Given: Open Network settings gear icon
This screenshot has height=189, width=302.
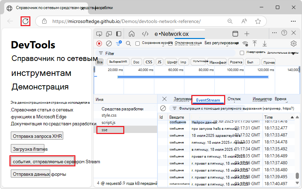Looking at the screenshot, I should [x=294, y=44].
